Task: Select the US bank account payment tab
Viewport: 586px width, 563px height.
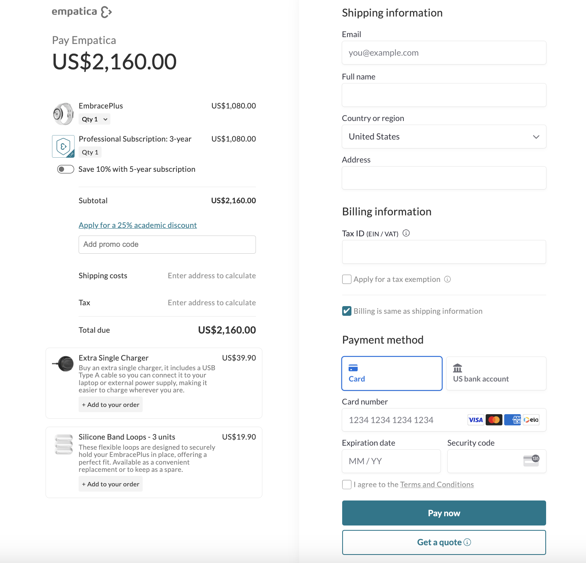Action: [x=496, y=373]
